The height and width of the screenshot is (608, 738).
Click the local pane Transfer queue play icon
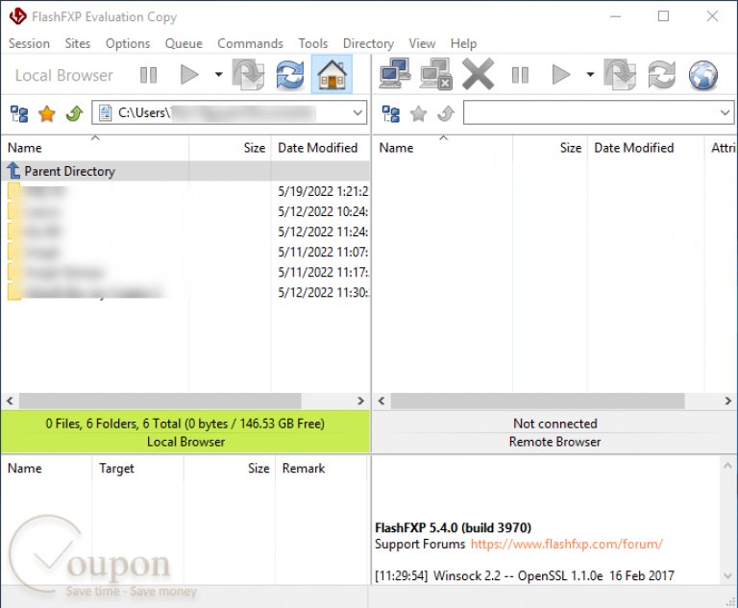click(x=189, y=74)
